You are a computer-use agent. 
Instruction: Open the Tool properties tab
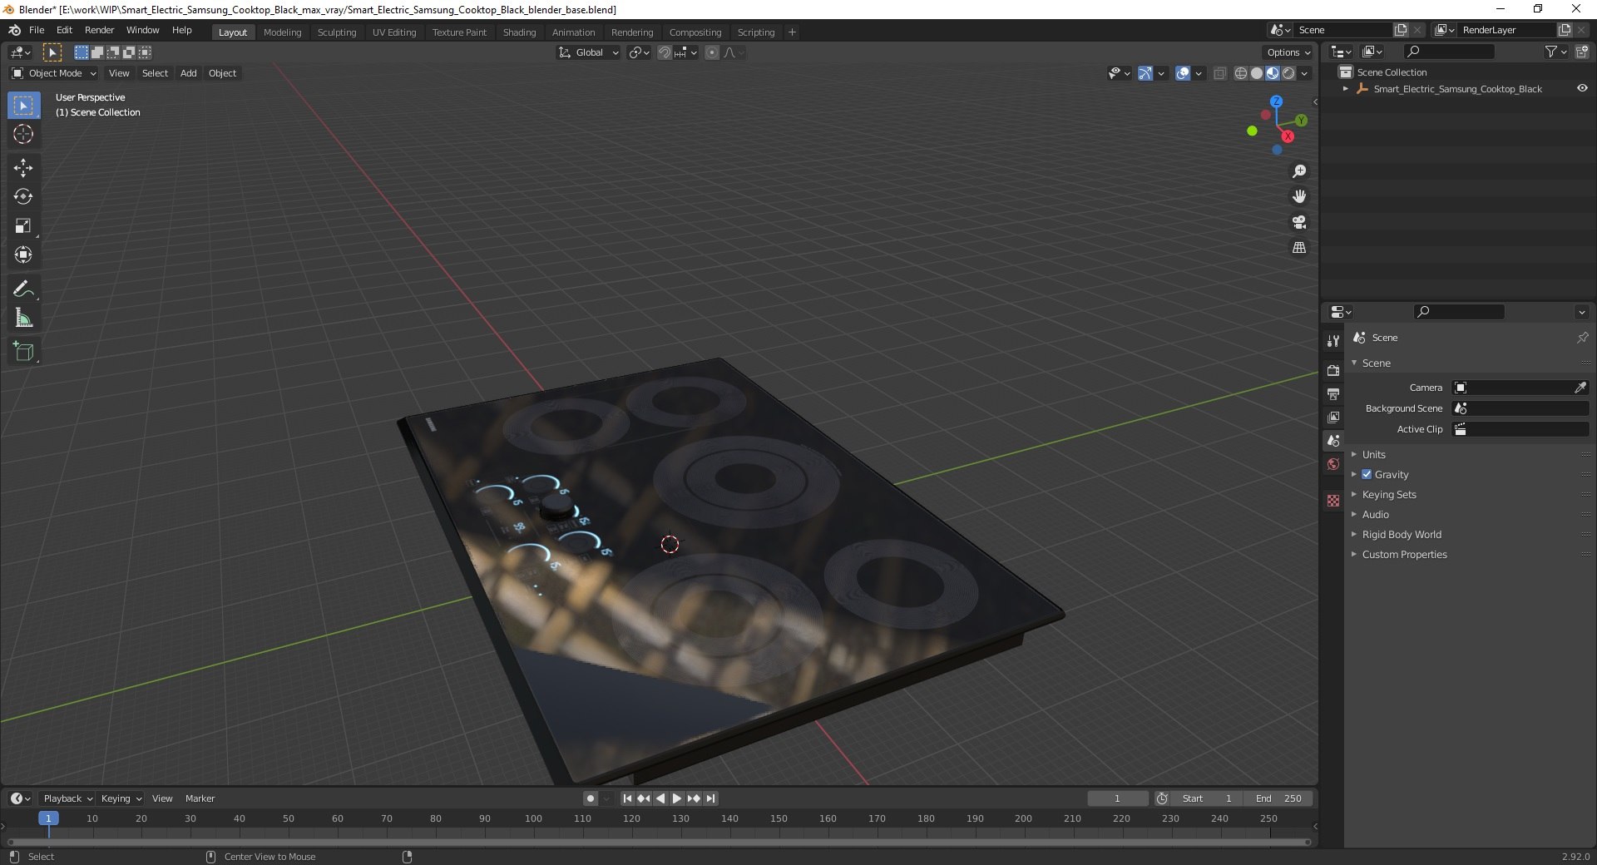click(1333, 341)
